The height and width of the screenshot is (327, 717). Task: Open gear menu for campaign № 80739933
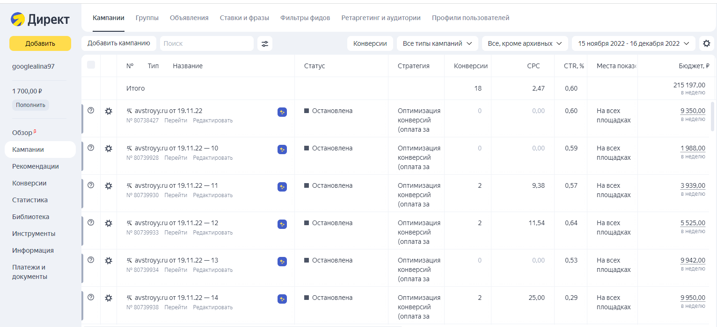(109, 223)
